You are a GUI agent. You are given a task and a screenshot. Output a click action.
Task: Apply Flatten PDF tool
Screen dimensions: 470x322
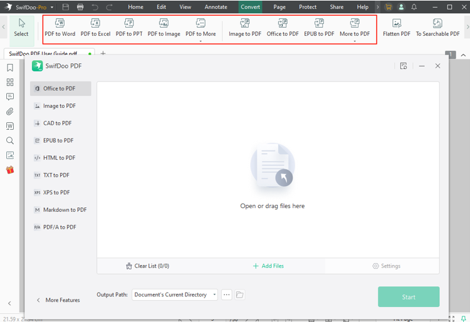pos(397,28)
